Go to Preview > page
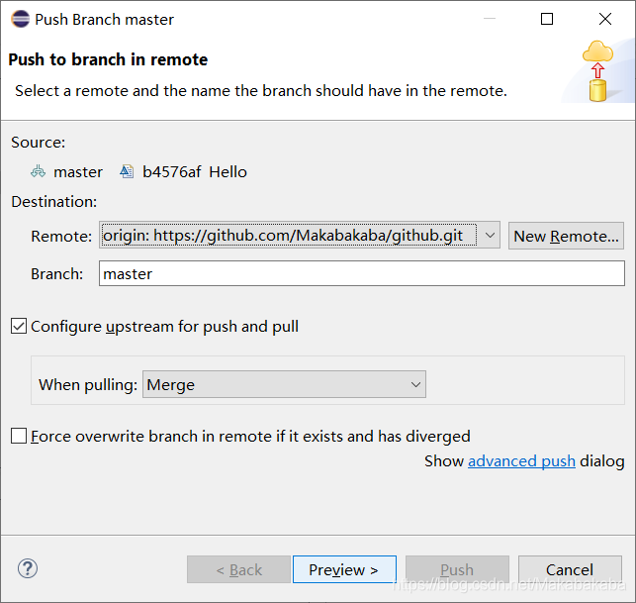The height and width of the screenshot is (603, 636). (344, 569)
